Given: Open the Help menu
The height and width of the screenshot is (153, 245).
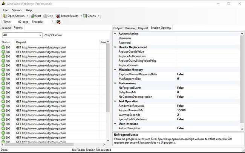Looking at the screenshot, I should 29,10.
